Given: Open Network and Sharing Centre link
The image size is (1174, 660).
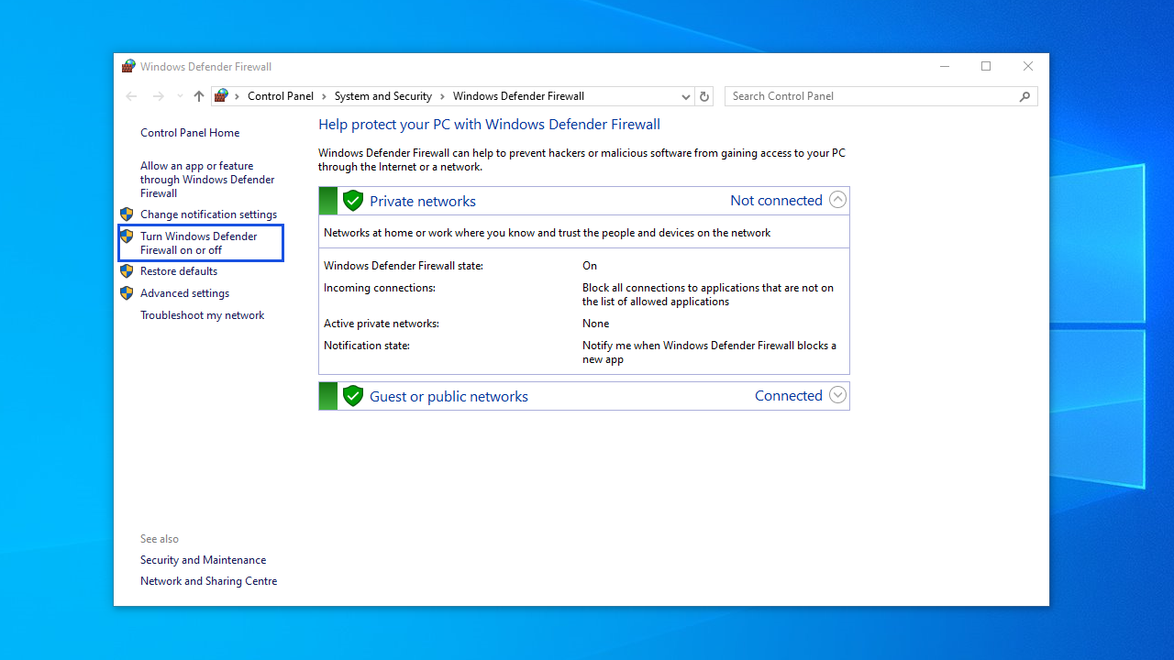Looking at the screenshot, I should 208,581.
